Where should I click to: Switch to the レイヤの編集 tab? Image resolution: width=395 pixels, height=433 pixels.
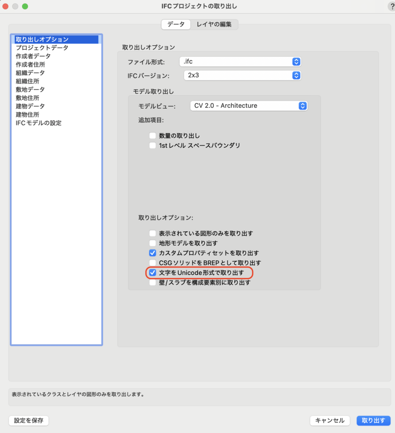(214, 25)
